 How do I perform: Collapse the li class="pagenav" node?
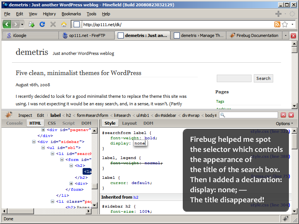coord(52,201)
